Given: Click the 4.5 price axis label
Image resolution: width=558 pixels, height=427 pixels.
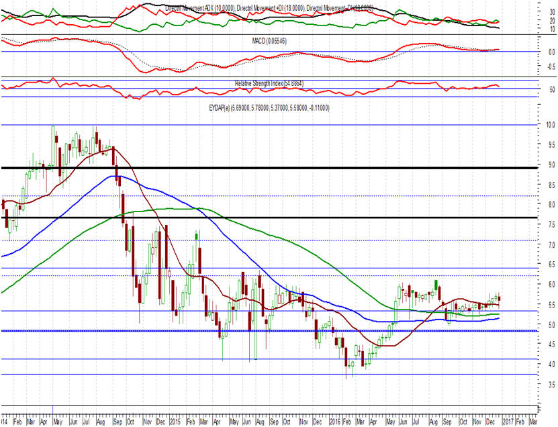Looking at the screenshot, I should (x=551, y=344).
